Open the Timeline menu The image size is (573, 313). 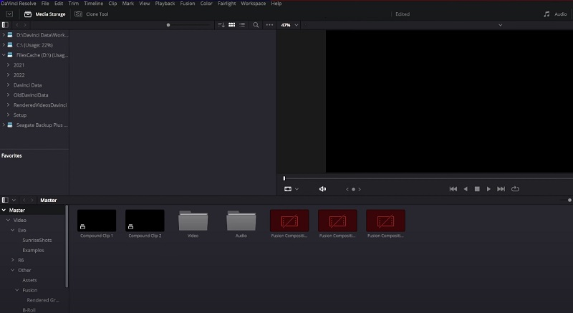point(94,4)
